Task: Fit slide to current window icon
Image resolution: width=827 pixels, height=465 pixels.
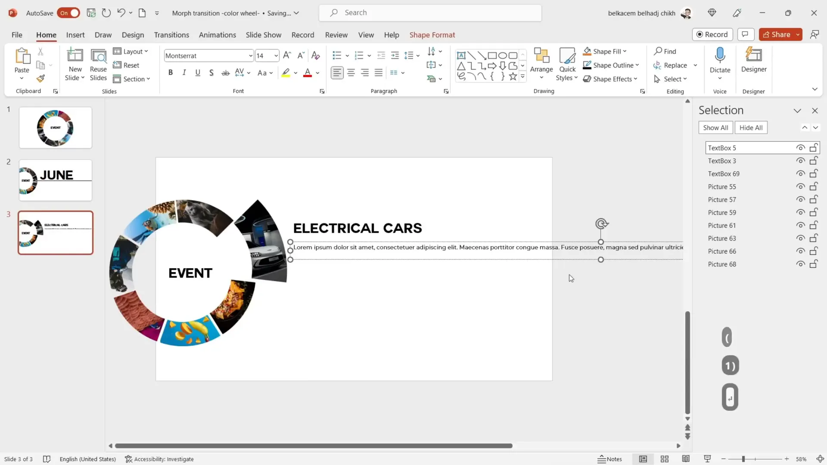Action: [x=820, y=459]
